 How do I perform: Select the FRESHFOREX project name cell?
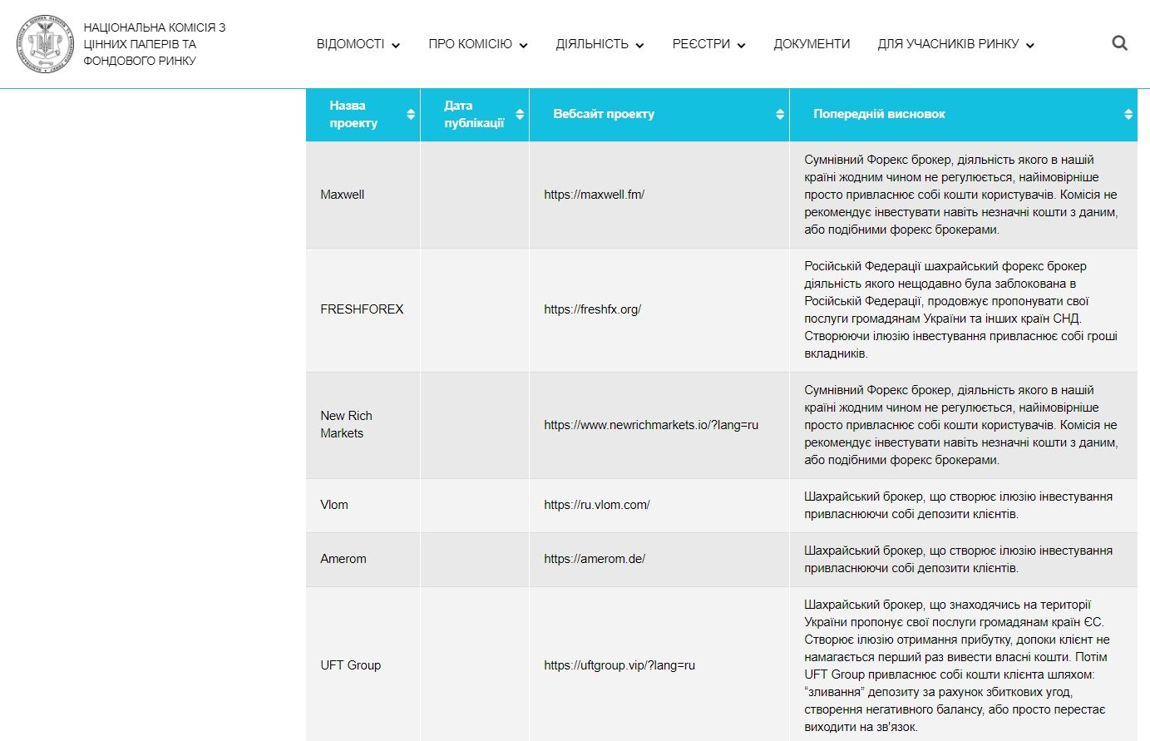pyautogui.click(x=362, y=309)
